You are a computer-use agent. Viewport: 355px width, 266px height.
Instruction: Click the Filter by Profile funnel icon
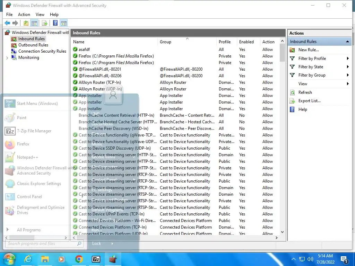point(292,58)
